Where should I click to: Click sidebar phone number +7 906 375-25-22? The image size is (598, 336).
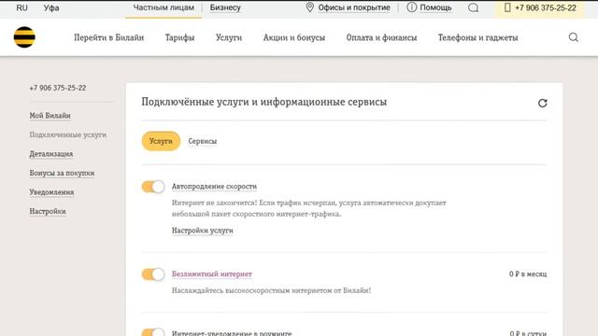58,88
